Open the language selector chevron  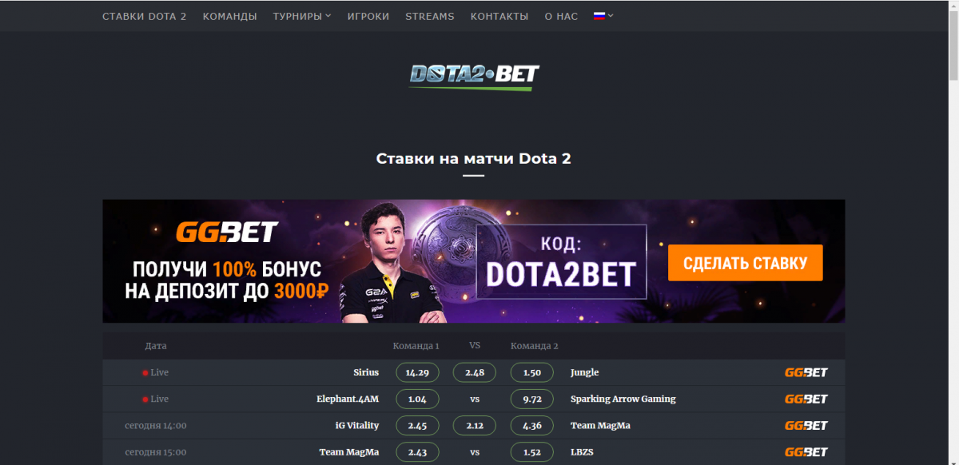611,16
